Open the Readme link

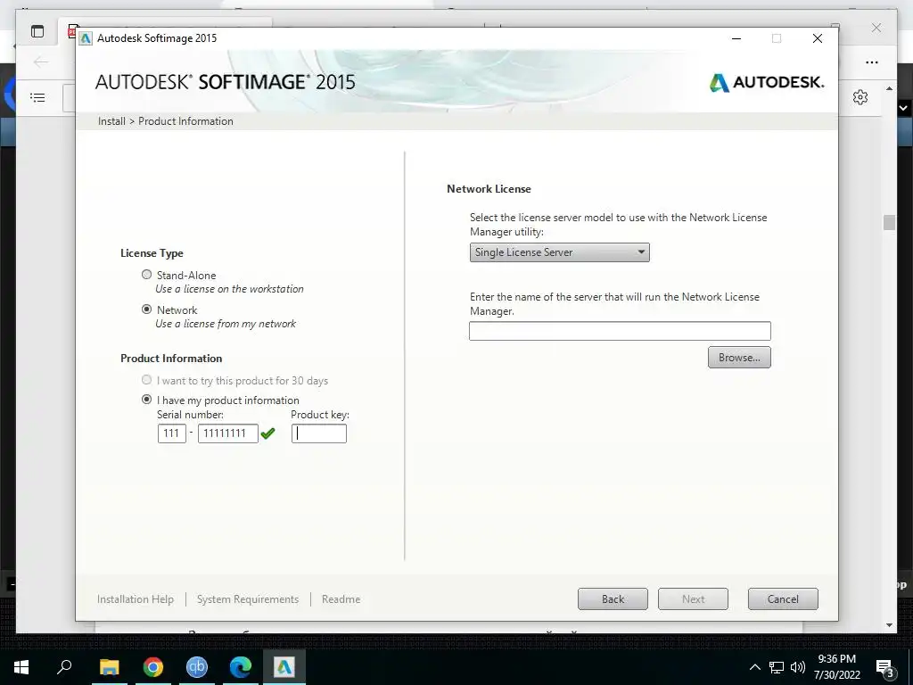point(341,598)
